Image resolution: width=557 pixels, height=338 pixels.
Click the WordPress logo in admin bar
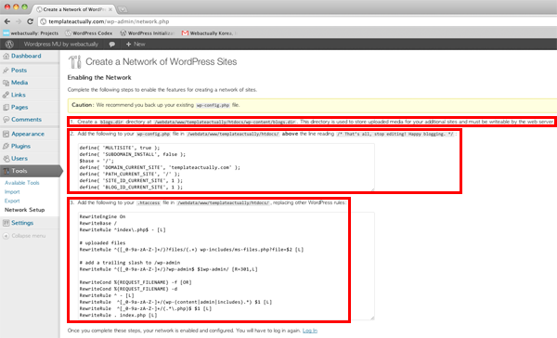point(9,44)
